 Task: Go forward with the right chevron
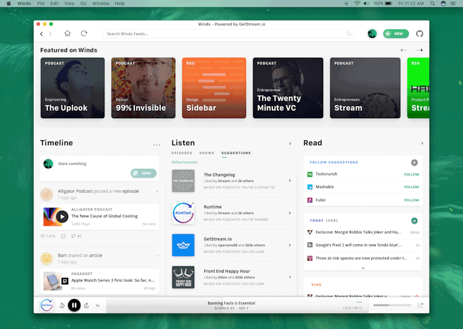(50, 34)
